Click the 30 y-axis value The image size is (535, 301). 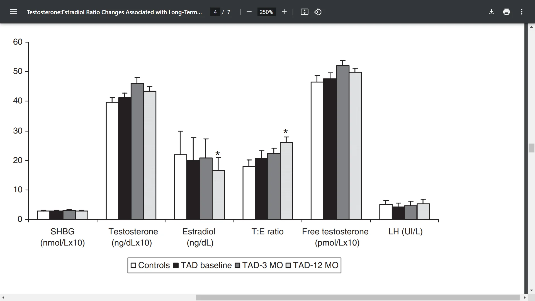[x=18, y=131]
